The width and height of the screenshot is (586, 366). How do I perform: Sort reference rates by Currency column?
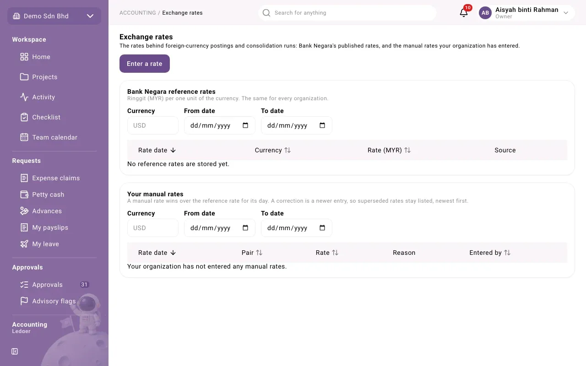coord(273,150)
